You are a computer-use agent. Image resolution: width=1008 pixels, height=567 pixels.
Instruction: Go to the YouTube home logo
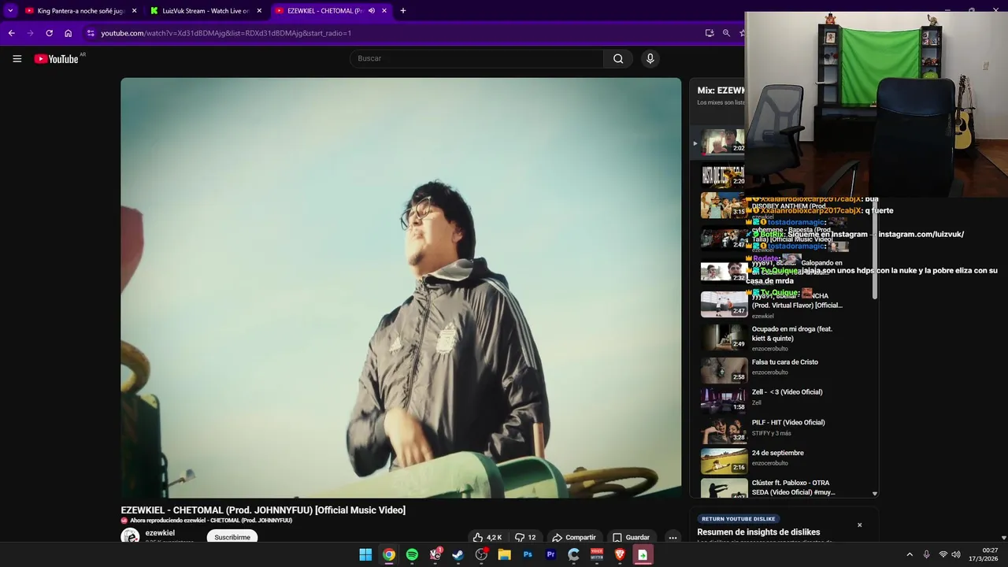tap(56, 59)
